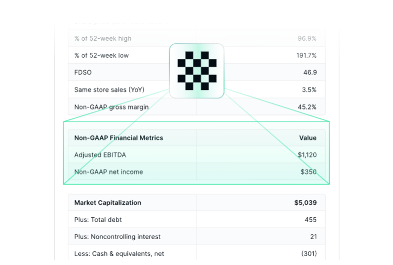
Task: Select the (301) cash value
Action: [x=309, y=254]
